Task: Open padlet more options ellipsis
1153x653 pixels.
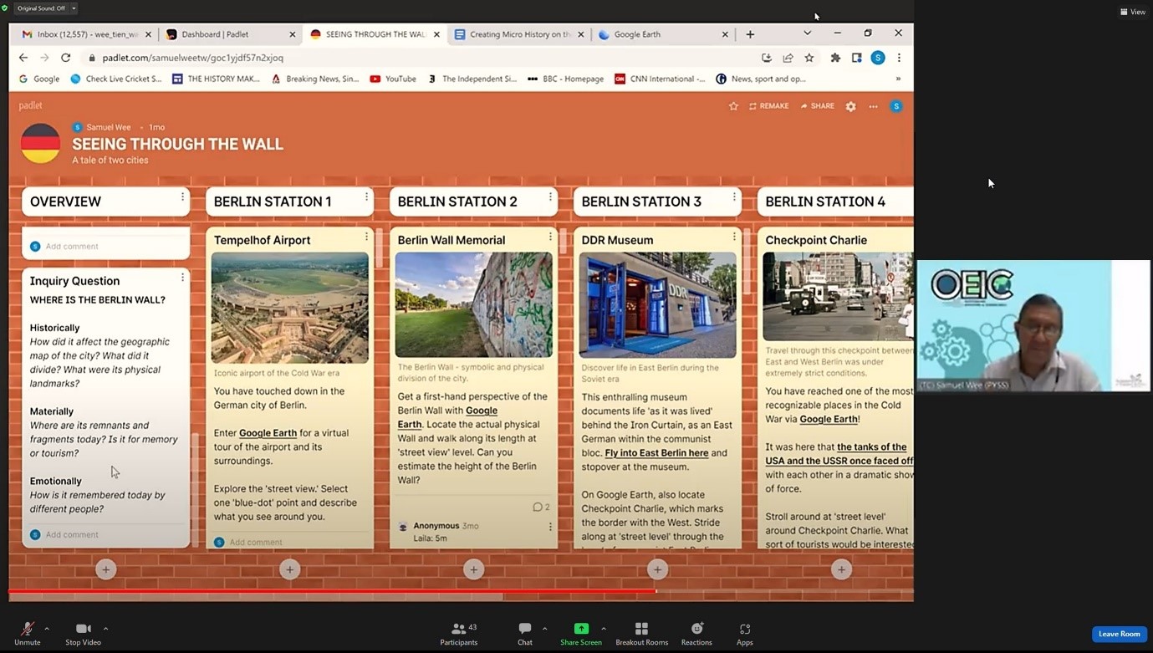Action: (873, 106)
